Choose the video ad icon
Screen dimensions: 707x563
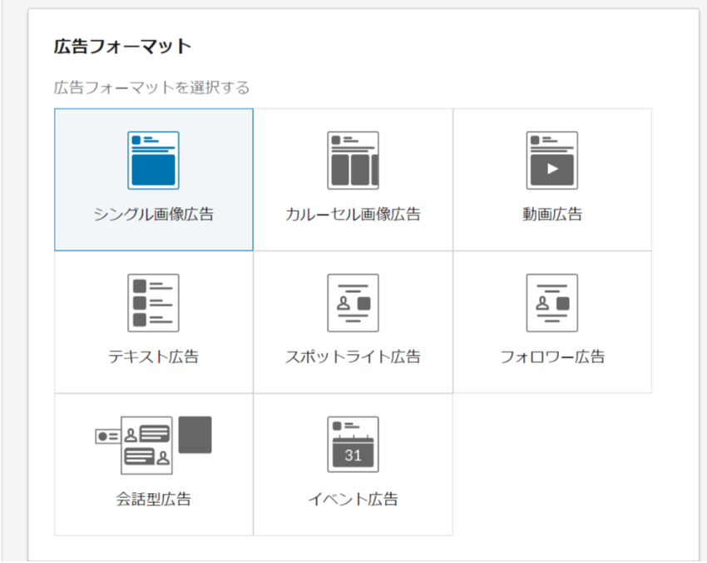click(551, 160)
